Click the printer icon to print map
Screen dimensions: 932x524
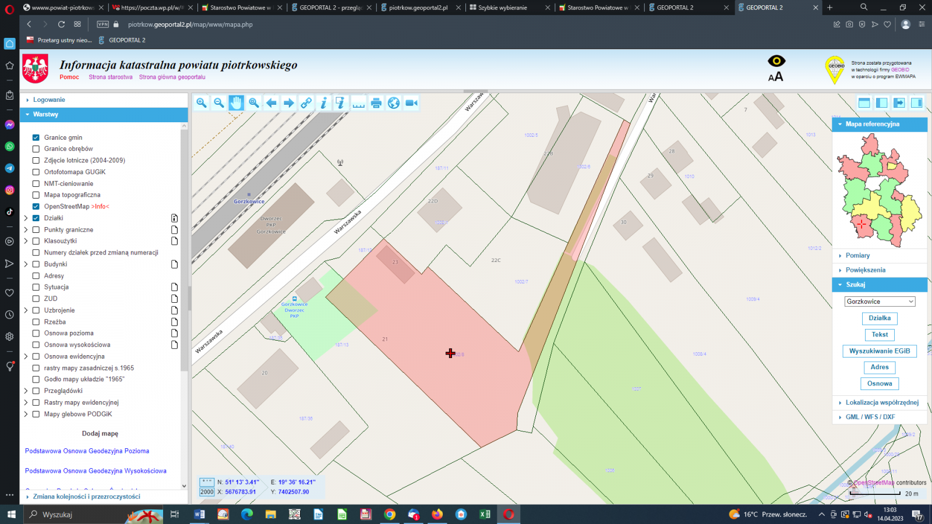(x=376, y=103)
